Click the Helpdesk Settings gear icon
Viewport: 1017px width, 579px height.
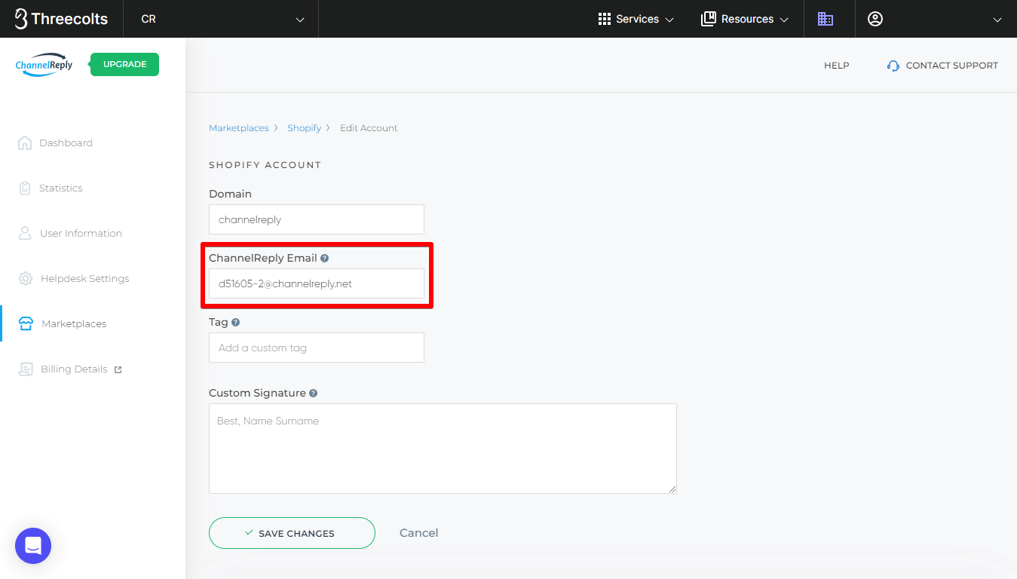(x=26, y=278)
